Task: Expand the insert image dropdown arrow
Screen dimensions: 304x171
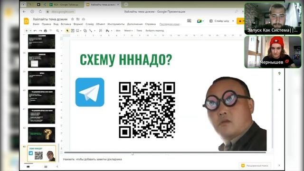Action: pyautogui.click(x=81, y=30)
